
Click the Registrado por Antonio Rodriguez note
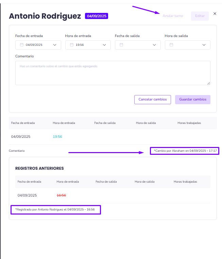coord(56,210)
